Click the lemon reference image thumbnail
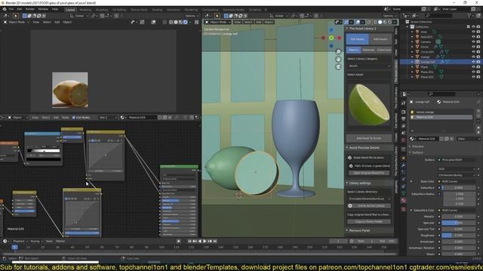Viewport: 483px width, 271px height. pos(70,90)
